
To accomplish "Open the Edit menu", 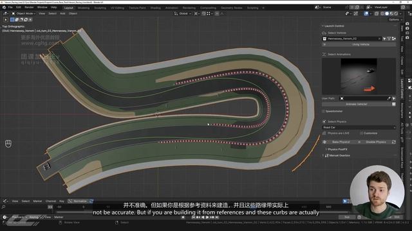I will tap(19, 7).
